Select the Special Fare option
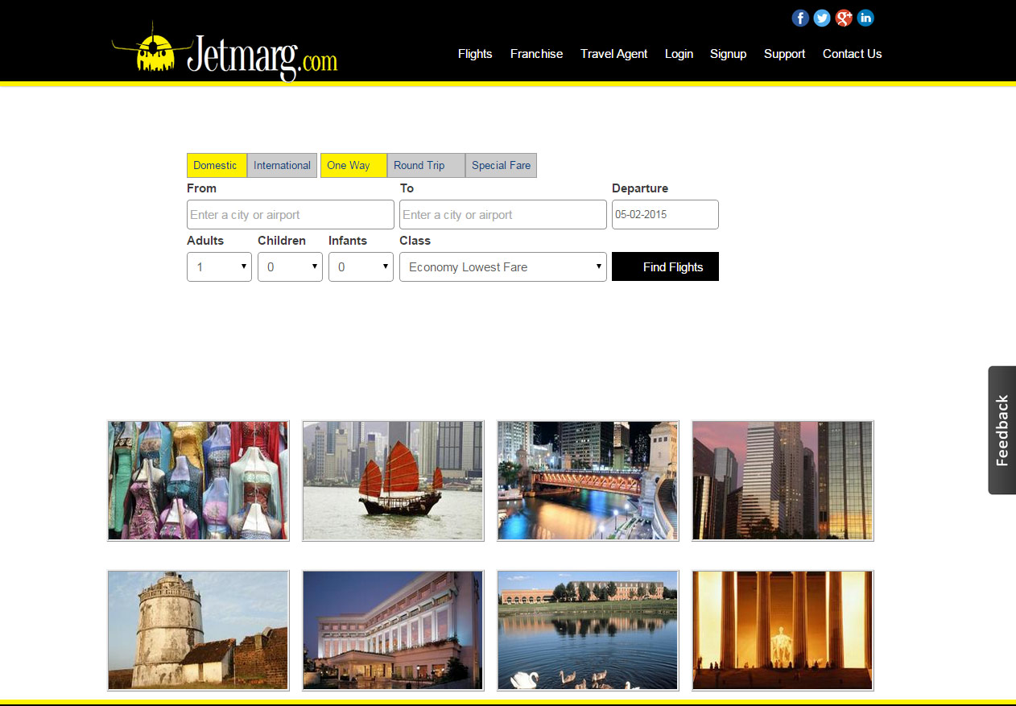1016x706 pixels. pos(501,165)
